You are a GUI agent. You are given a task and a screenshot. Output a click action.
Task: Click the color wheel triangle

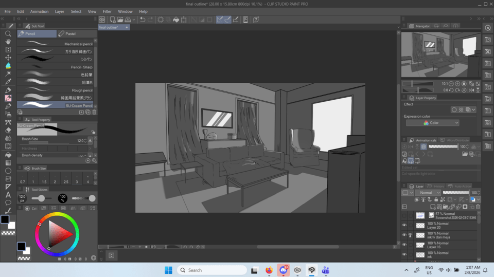click(x=59, y=234)
